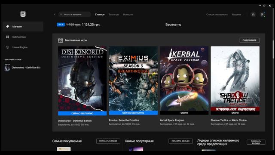Click the 1 124,25 грн. price
Image resolution: width=275 pixels, height=155 pixels.
[91, 25]
